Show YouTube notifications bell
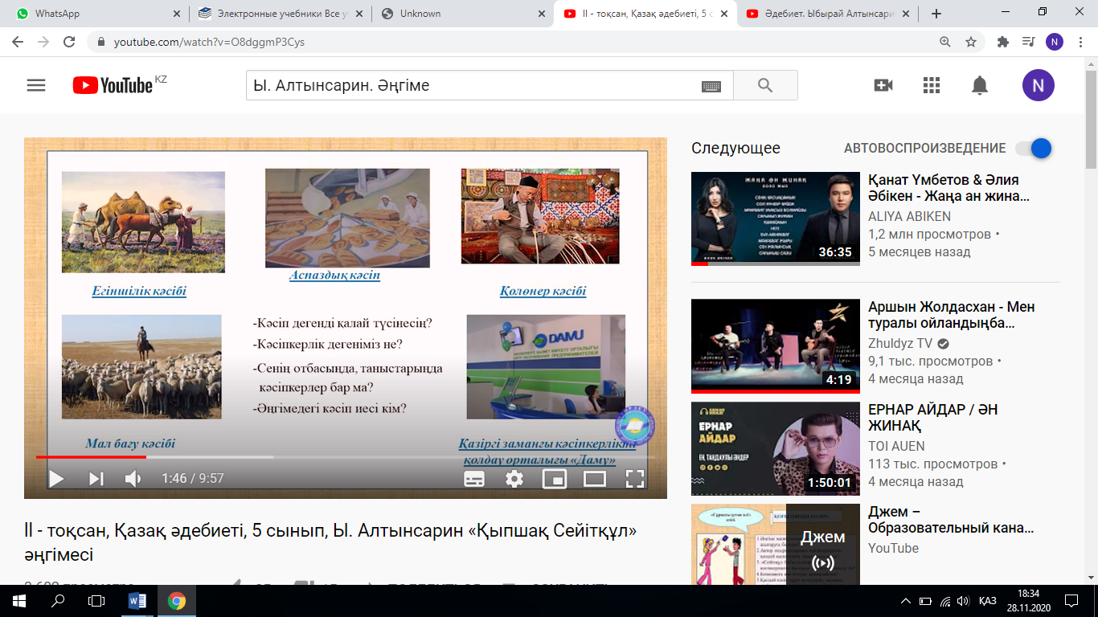This screenshot has width=1098, height=617. pyautogui.click(x=979, y=85)
